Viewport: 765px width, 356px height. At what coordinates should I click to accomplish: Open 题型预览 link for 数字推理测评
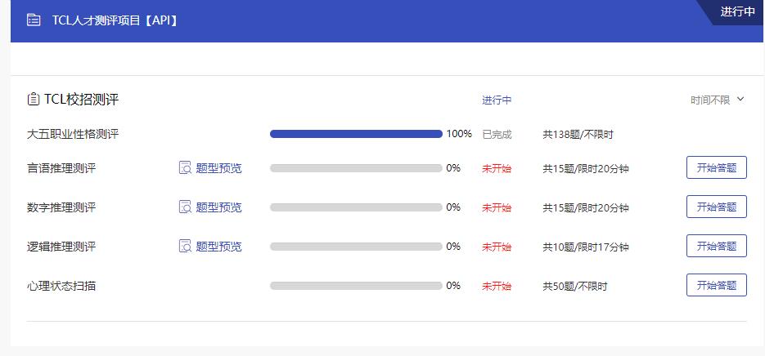218,207
